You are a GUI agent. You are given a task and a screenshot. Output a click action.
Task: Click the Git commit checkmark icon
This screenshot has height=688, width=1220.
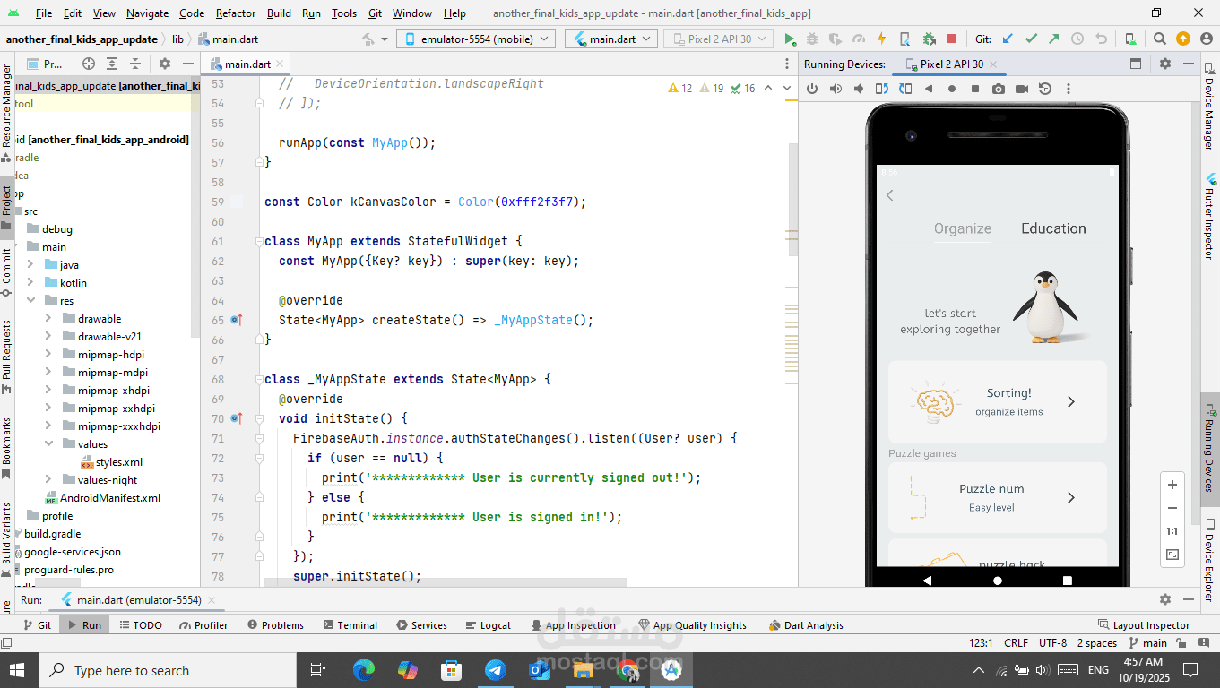click(x=1031, y=39)
